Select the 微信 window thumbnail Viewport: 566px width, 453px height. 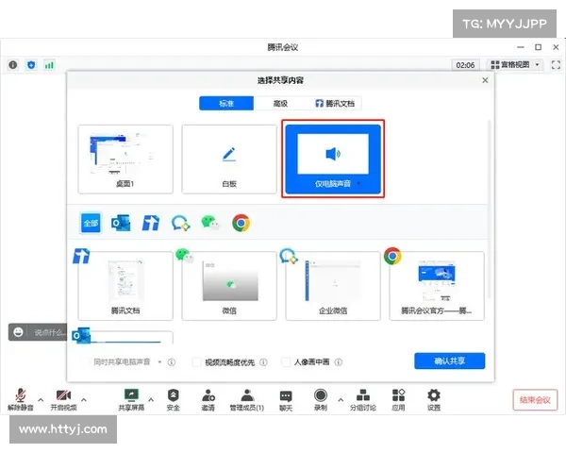click(x=229, y=286)
